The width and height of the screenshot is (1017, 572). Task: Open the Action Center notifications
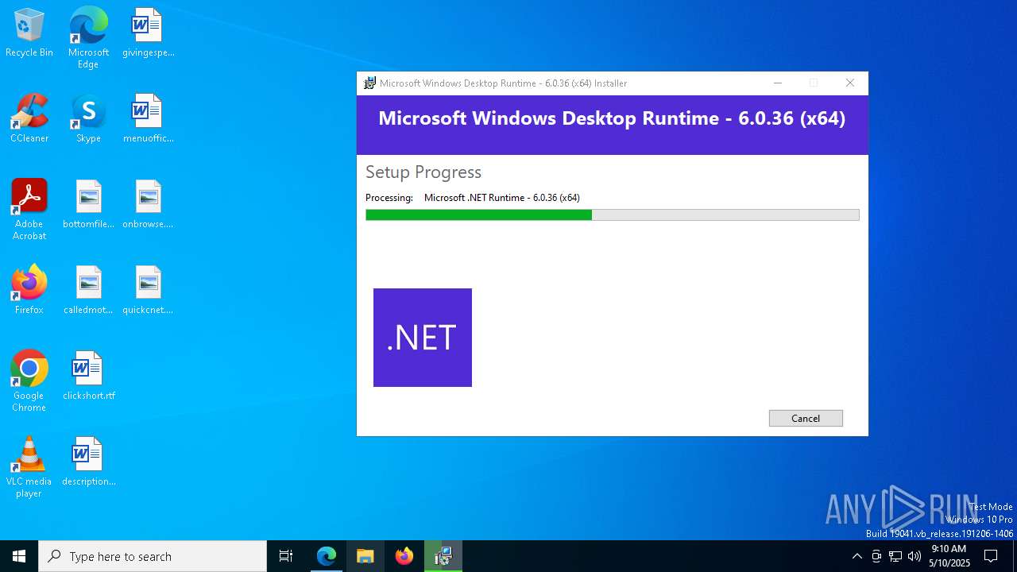(x=991, y=556)
